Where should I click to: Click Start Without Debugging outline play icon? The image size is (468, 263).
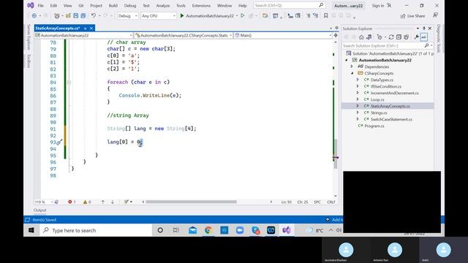[x=243, y=16]
